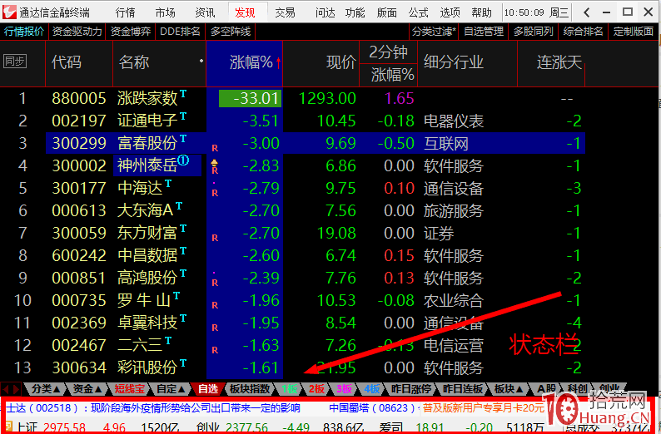Viewport: 661px width, 434px height.
Task: Expand the 分类▲ tab menu
Action: pyautogui.click(x=47, y=388)
